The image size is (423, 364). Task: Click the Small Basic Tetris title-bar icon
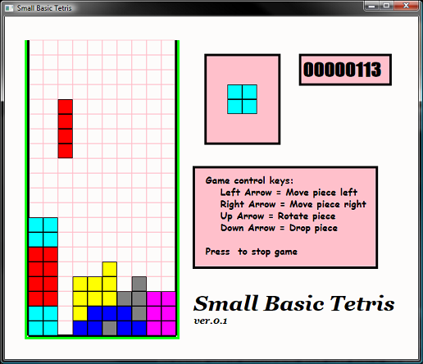pos(9,8)
